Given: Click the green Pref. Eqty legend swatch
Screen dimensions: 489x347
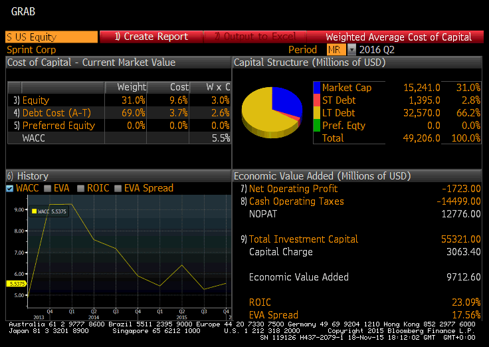Looking at the screenshot, I should [316, 126].
